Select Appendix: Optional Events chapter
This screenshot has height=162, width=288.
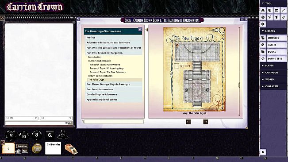coord(113,100)
